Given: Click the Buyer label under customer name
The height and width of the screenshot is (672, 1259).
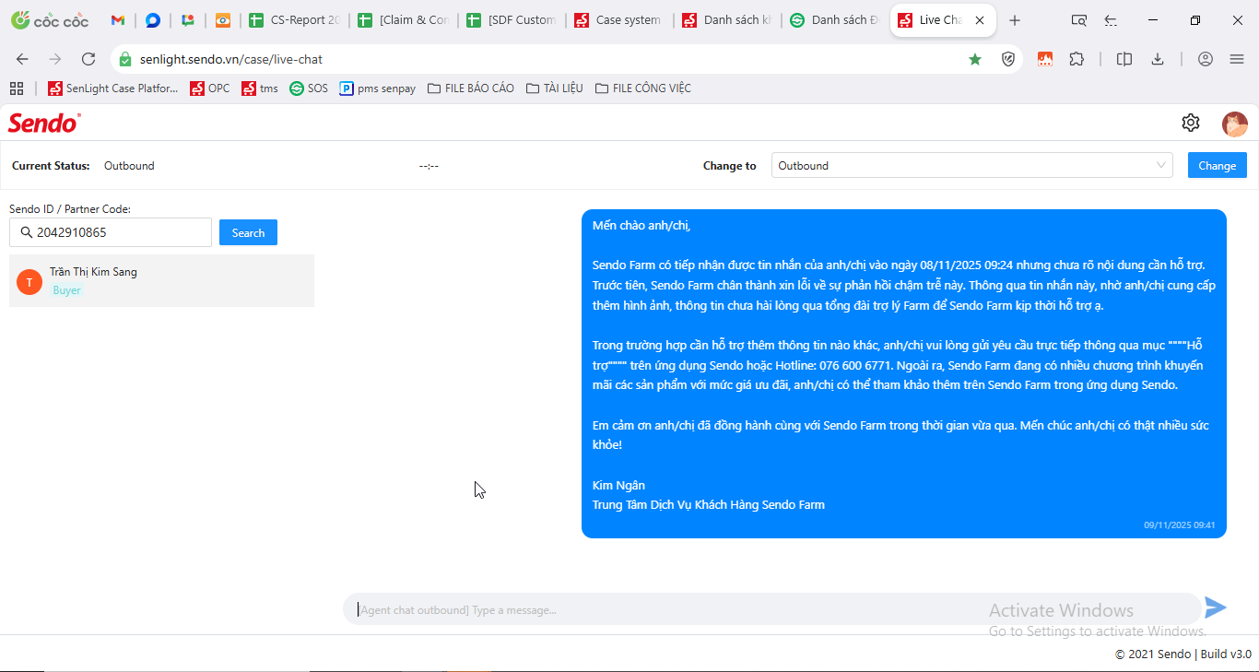Looking at the screenshot, I should click(x=67, y=290).
